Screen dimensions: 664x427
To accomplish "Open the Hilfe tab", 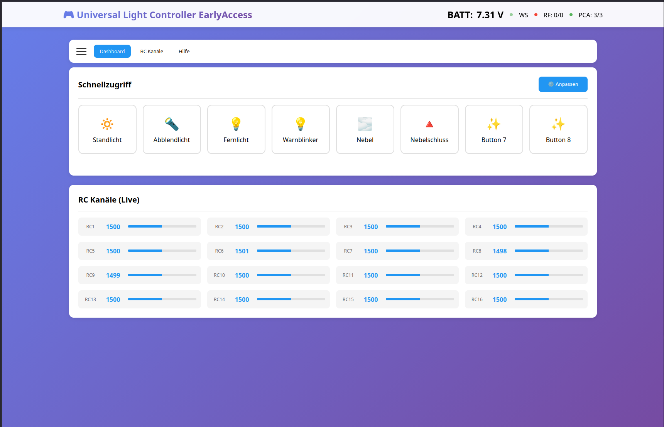I will click(184, 51).
